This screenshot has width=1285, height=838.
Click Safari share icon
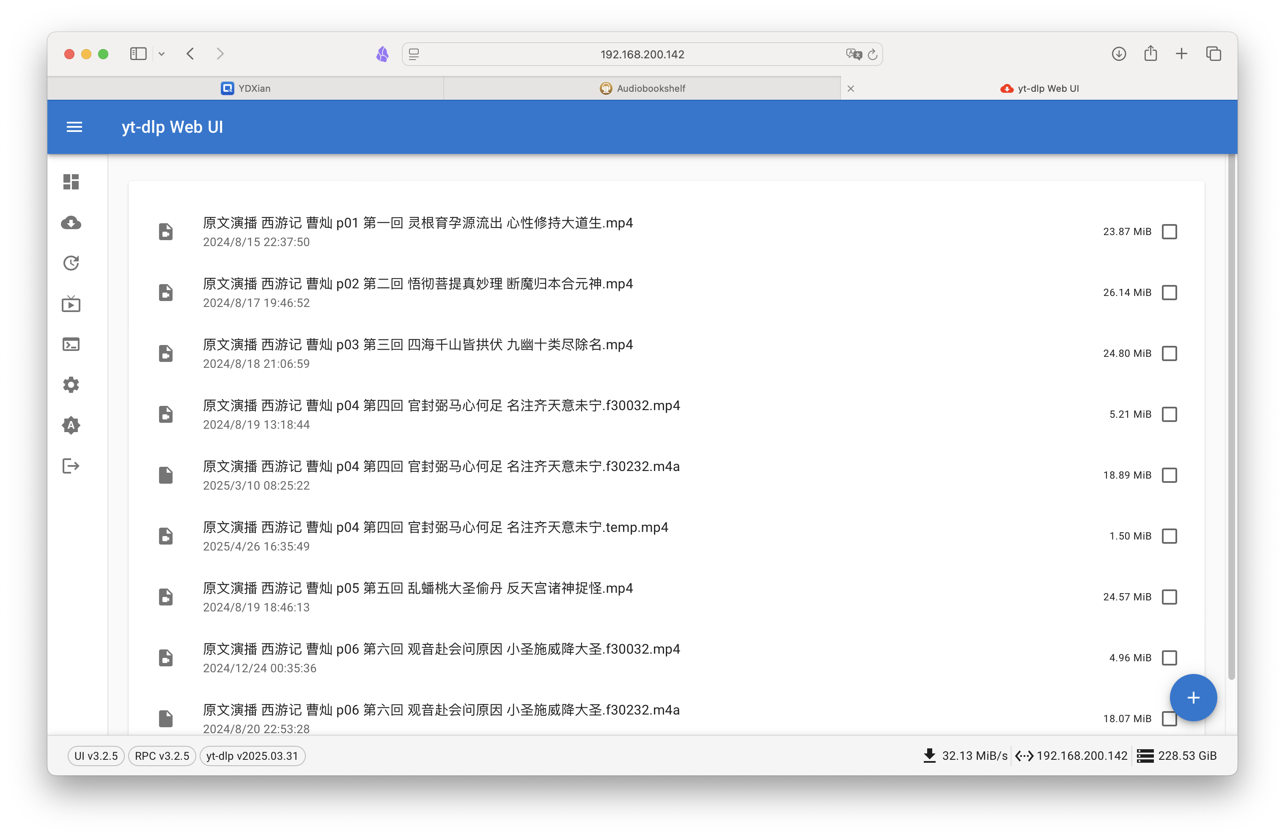pos(1150,53)
